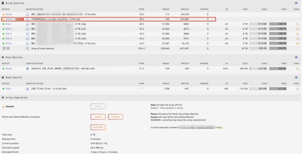Click drive icon beside ST8000 sdi identification

coord(27,19)
